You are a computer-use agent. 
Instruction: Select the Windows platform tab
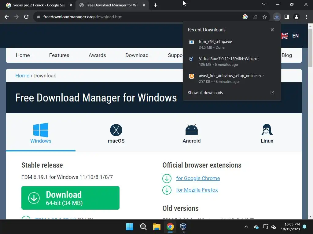point(41,133)
